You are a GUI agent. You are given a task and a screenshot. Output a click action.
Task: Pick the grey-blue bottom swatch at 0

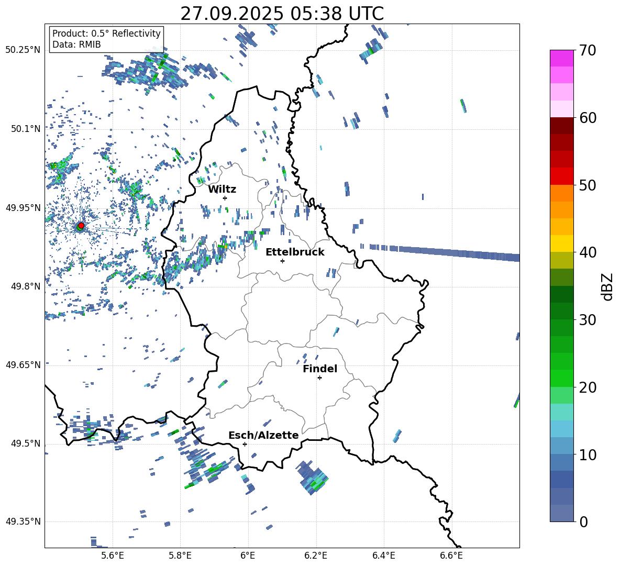[x=561, y=513]
